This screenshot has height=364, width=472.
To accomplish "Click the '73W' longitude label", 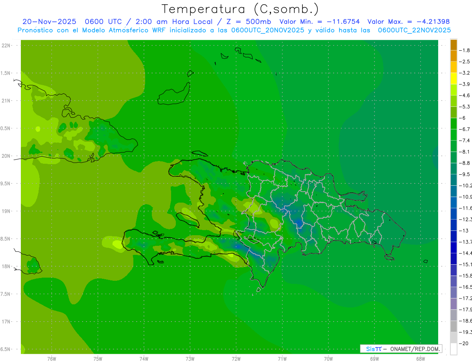I will coord(190,359).
